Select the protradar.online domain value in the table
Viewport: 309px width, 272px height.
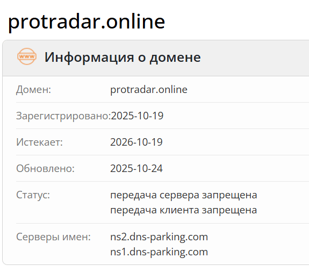[149, 90]
